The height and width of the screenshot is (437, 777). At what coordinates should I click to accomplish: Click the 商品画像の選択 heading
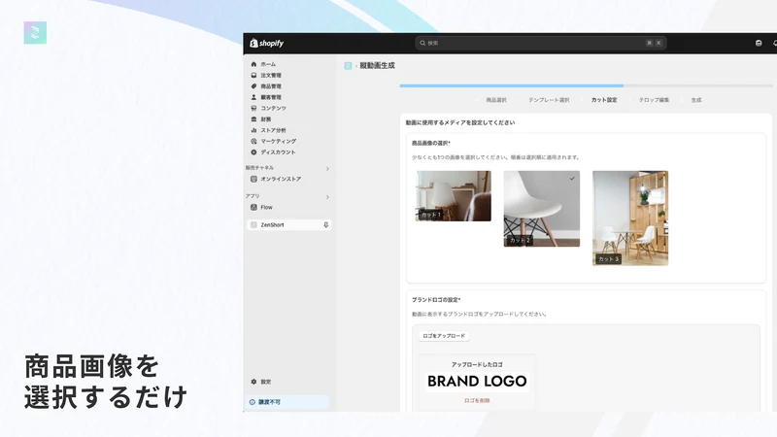(x=430, y=143)
